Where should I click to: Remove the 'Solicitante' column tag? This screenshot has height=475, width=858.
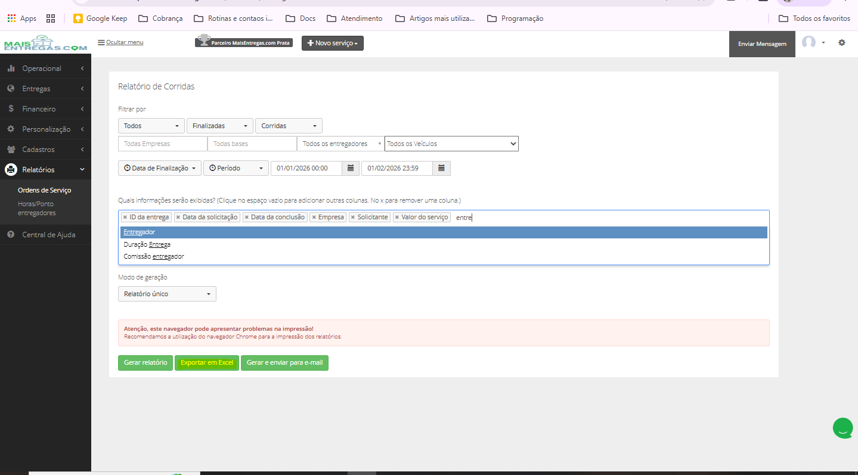tap(353, 218)
